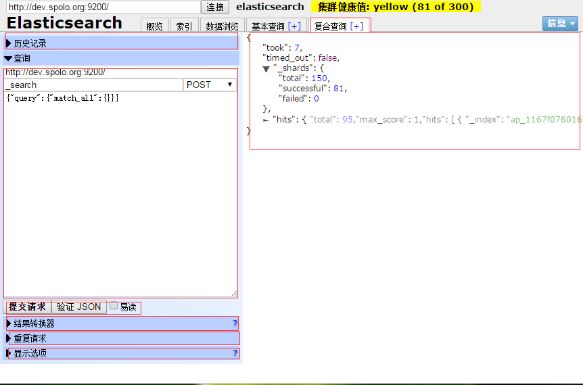Click the base URL field in query panel
This screenshot has height=385, width=583.
pos(121,72)
